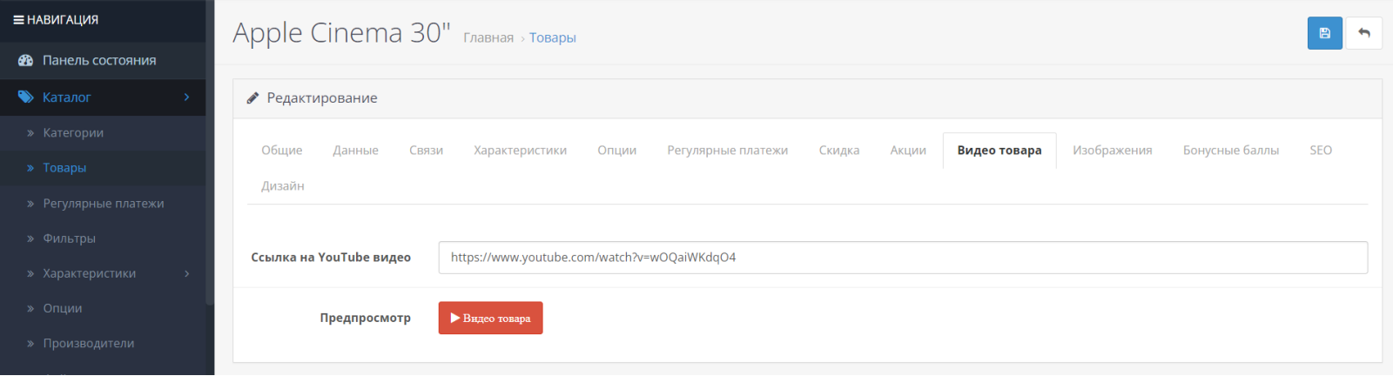Switch to the Данные tab

[x=355, y=151]
